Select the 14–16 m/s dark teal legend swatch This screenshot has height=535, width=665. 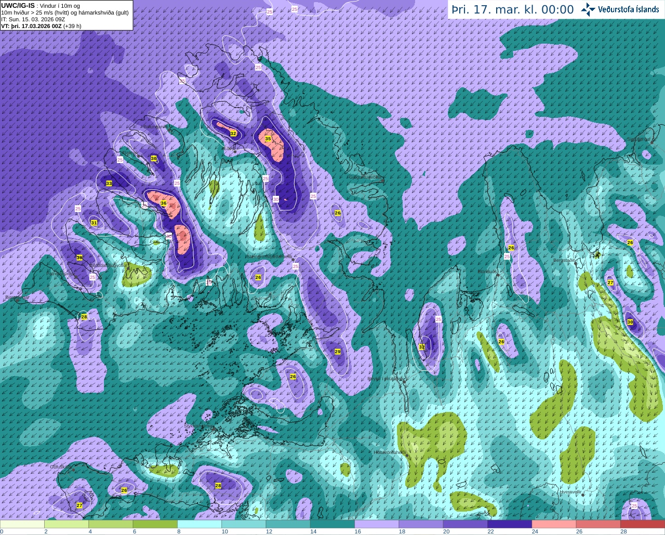coord(332,524)
